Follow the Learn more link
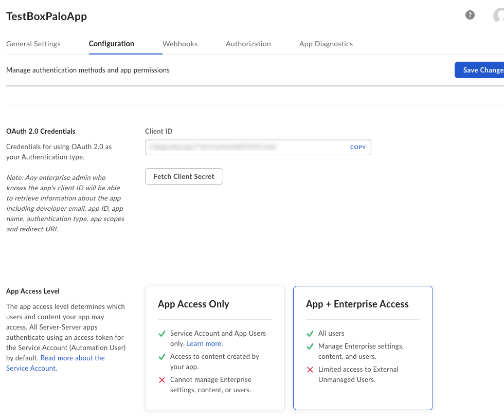 tap(205, 343)
